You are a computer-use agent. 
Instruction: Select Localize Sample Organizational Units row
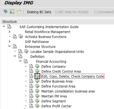point(57,52)
